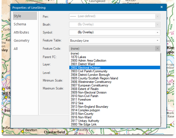Open the Feature Table dropdown
This screenshot has height=138, width=176.
(x=157, y=41)
